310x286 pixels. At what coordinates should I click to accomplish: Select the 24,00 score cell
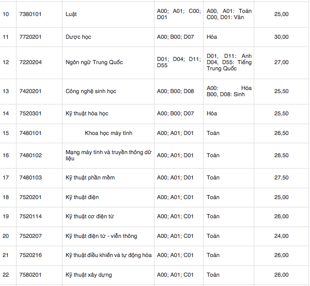click(281, 236)
